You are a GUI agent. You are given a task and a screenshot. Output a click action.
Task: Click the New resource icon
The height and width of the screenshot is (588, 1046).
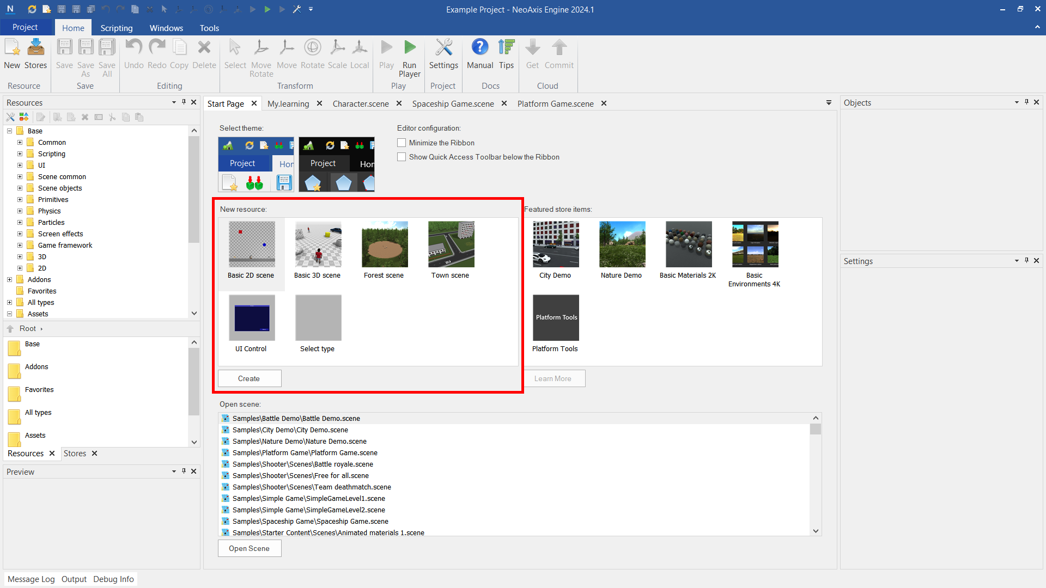(12, 48)
